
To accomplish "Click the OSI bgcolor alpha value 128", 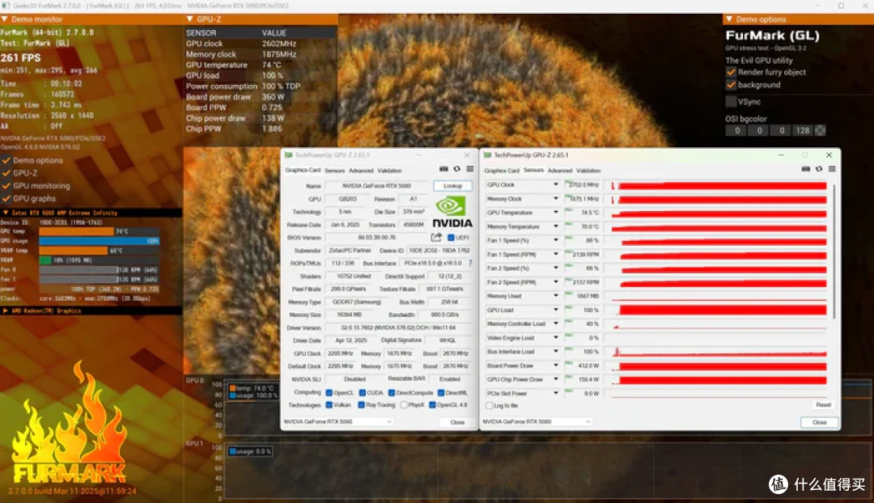I will (802, 130).
